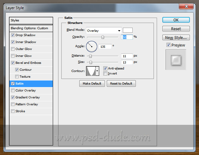
Task: Focus the Size value field showing 13
Action: 127,62
